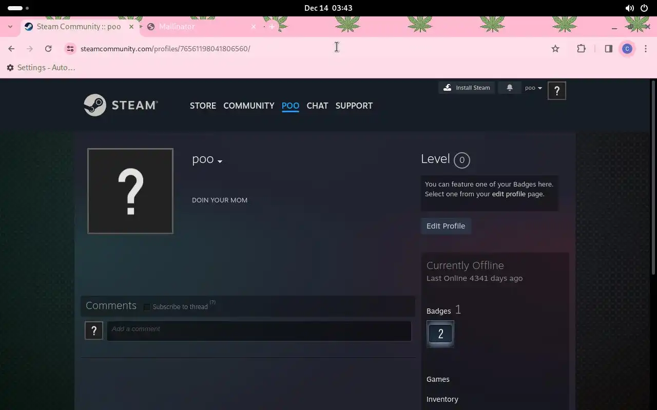Screen dimensions: 657x410
Task: Toggle Subscribe to thread checkbox
Action: 147,307
